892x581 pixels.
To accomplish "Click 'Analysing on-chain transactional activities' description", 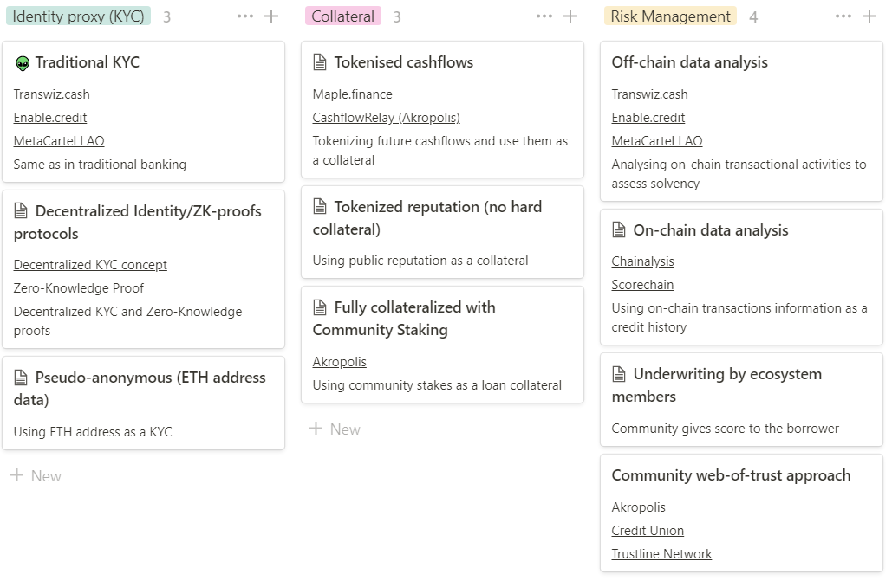I will tap(739, 174).
